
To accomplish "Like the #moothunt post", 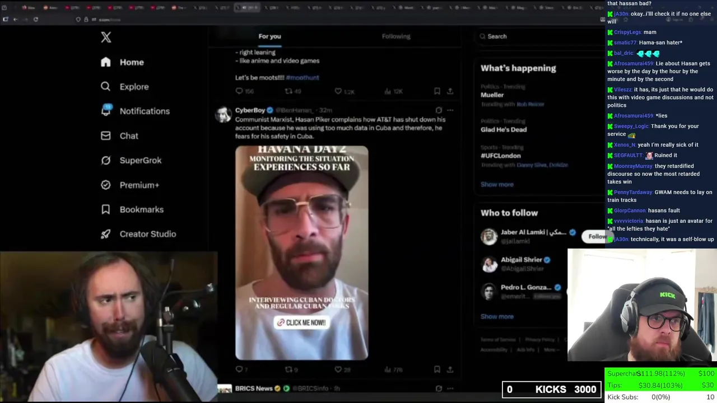I will tap(338, 91).
